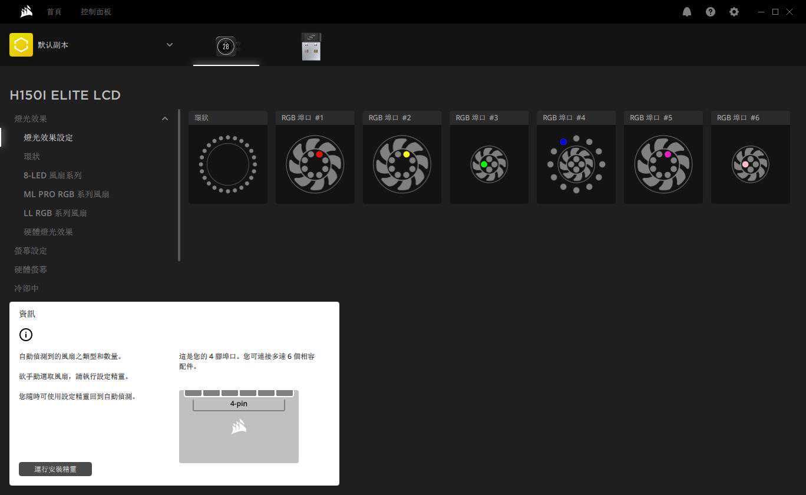This screenshot has width=806, height=495.
Task: Click the info circle icon in 資訊 panel
Action: coord(26,335)
